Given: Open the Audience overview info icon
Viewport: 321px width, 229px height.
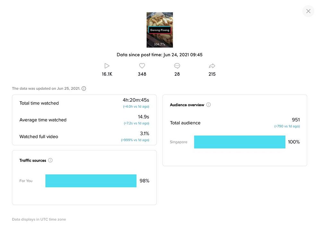Looking at the screenshot, I should [x=209, y=105].
